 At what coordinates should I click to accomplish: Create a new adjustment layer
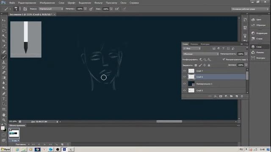pyautogui.click(x=226, y=96)
